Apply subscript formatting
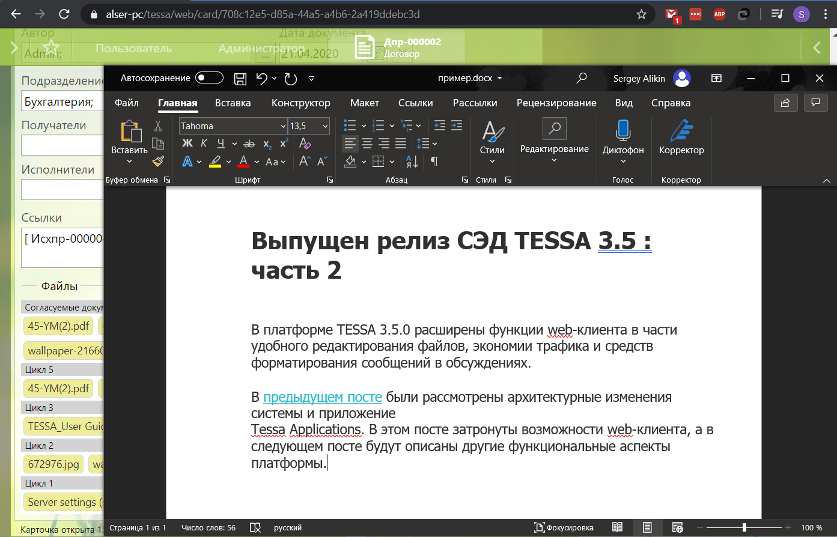837x537 pixels. (267, 144)
